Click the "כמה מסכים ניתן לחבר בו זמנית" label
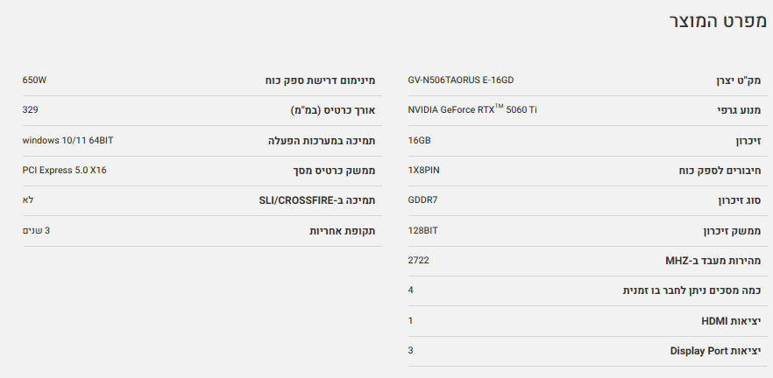 (690, 290)
